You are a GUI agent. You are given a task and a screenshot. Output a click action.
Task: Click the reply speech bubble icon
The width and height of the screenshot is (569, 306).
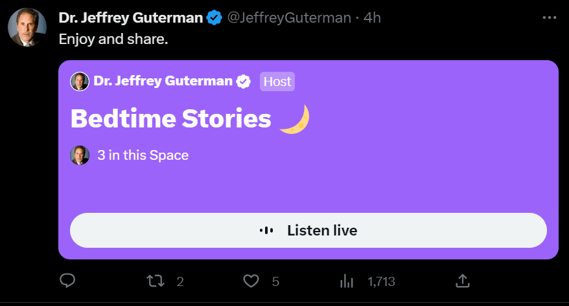tap(68, 281)
